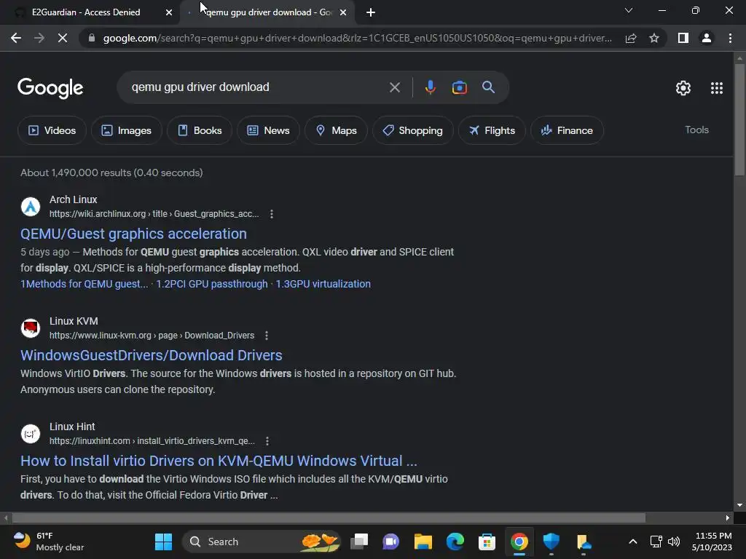The width and height of the screenshot is (746, 559).
Task: Switch to Maps results
Action: click(336, 130)
